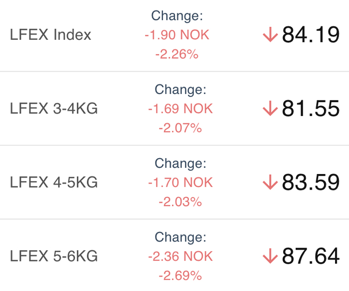Click the -1.69 NOK change value
349x291 pixels.
click(180, 108)
